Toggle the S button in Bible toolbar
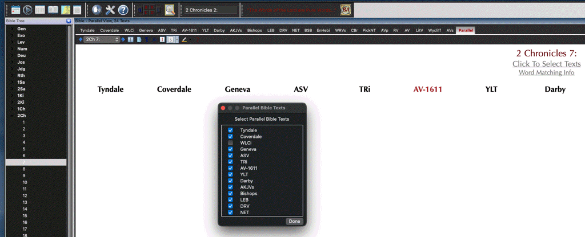Viewport: 585px width, 237px height. [x=170, y=39]
